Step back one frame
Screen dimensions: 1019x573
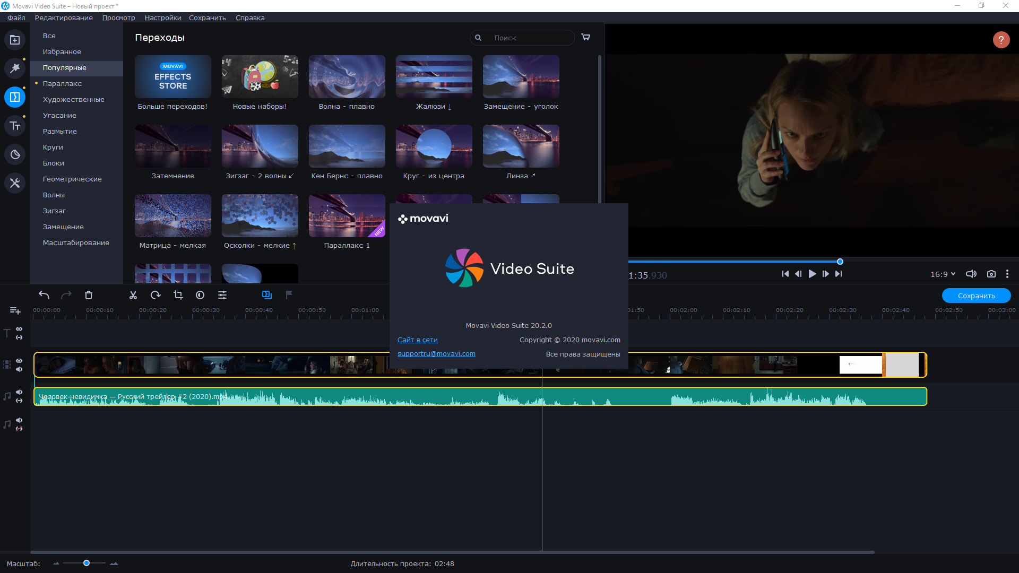[798, 274]
